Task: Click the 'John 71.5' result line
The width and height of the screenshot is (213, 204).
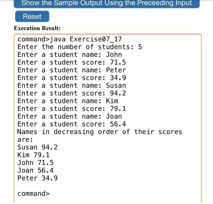Action: 36,163
